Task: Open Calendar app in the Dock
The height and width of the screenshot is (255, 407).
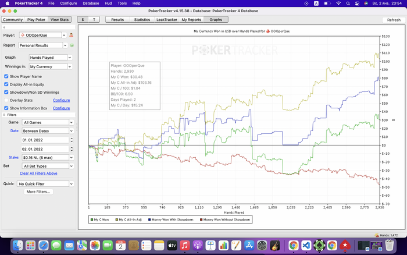Action: click(x=121, y=245)
